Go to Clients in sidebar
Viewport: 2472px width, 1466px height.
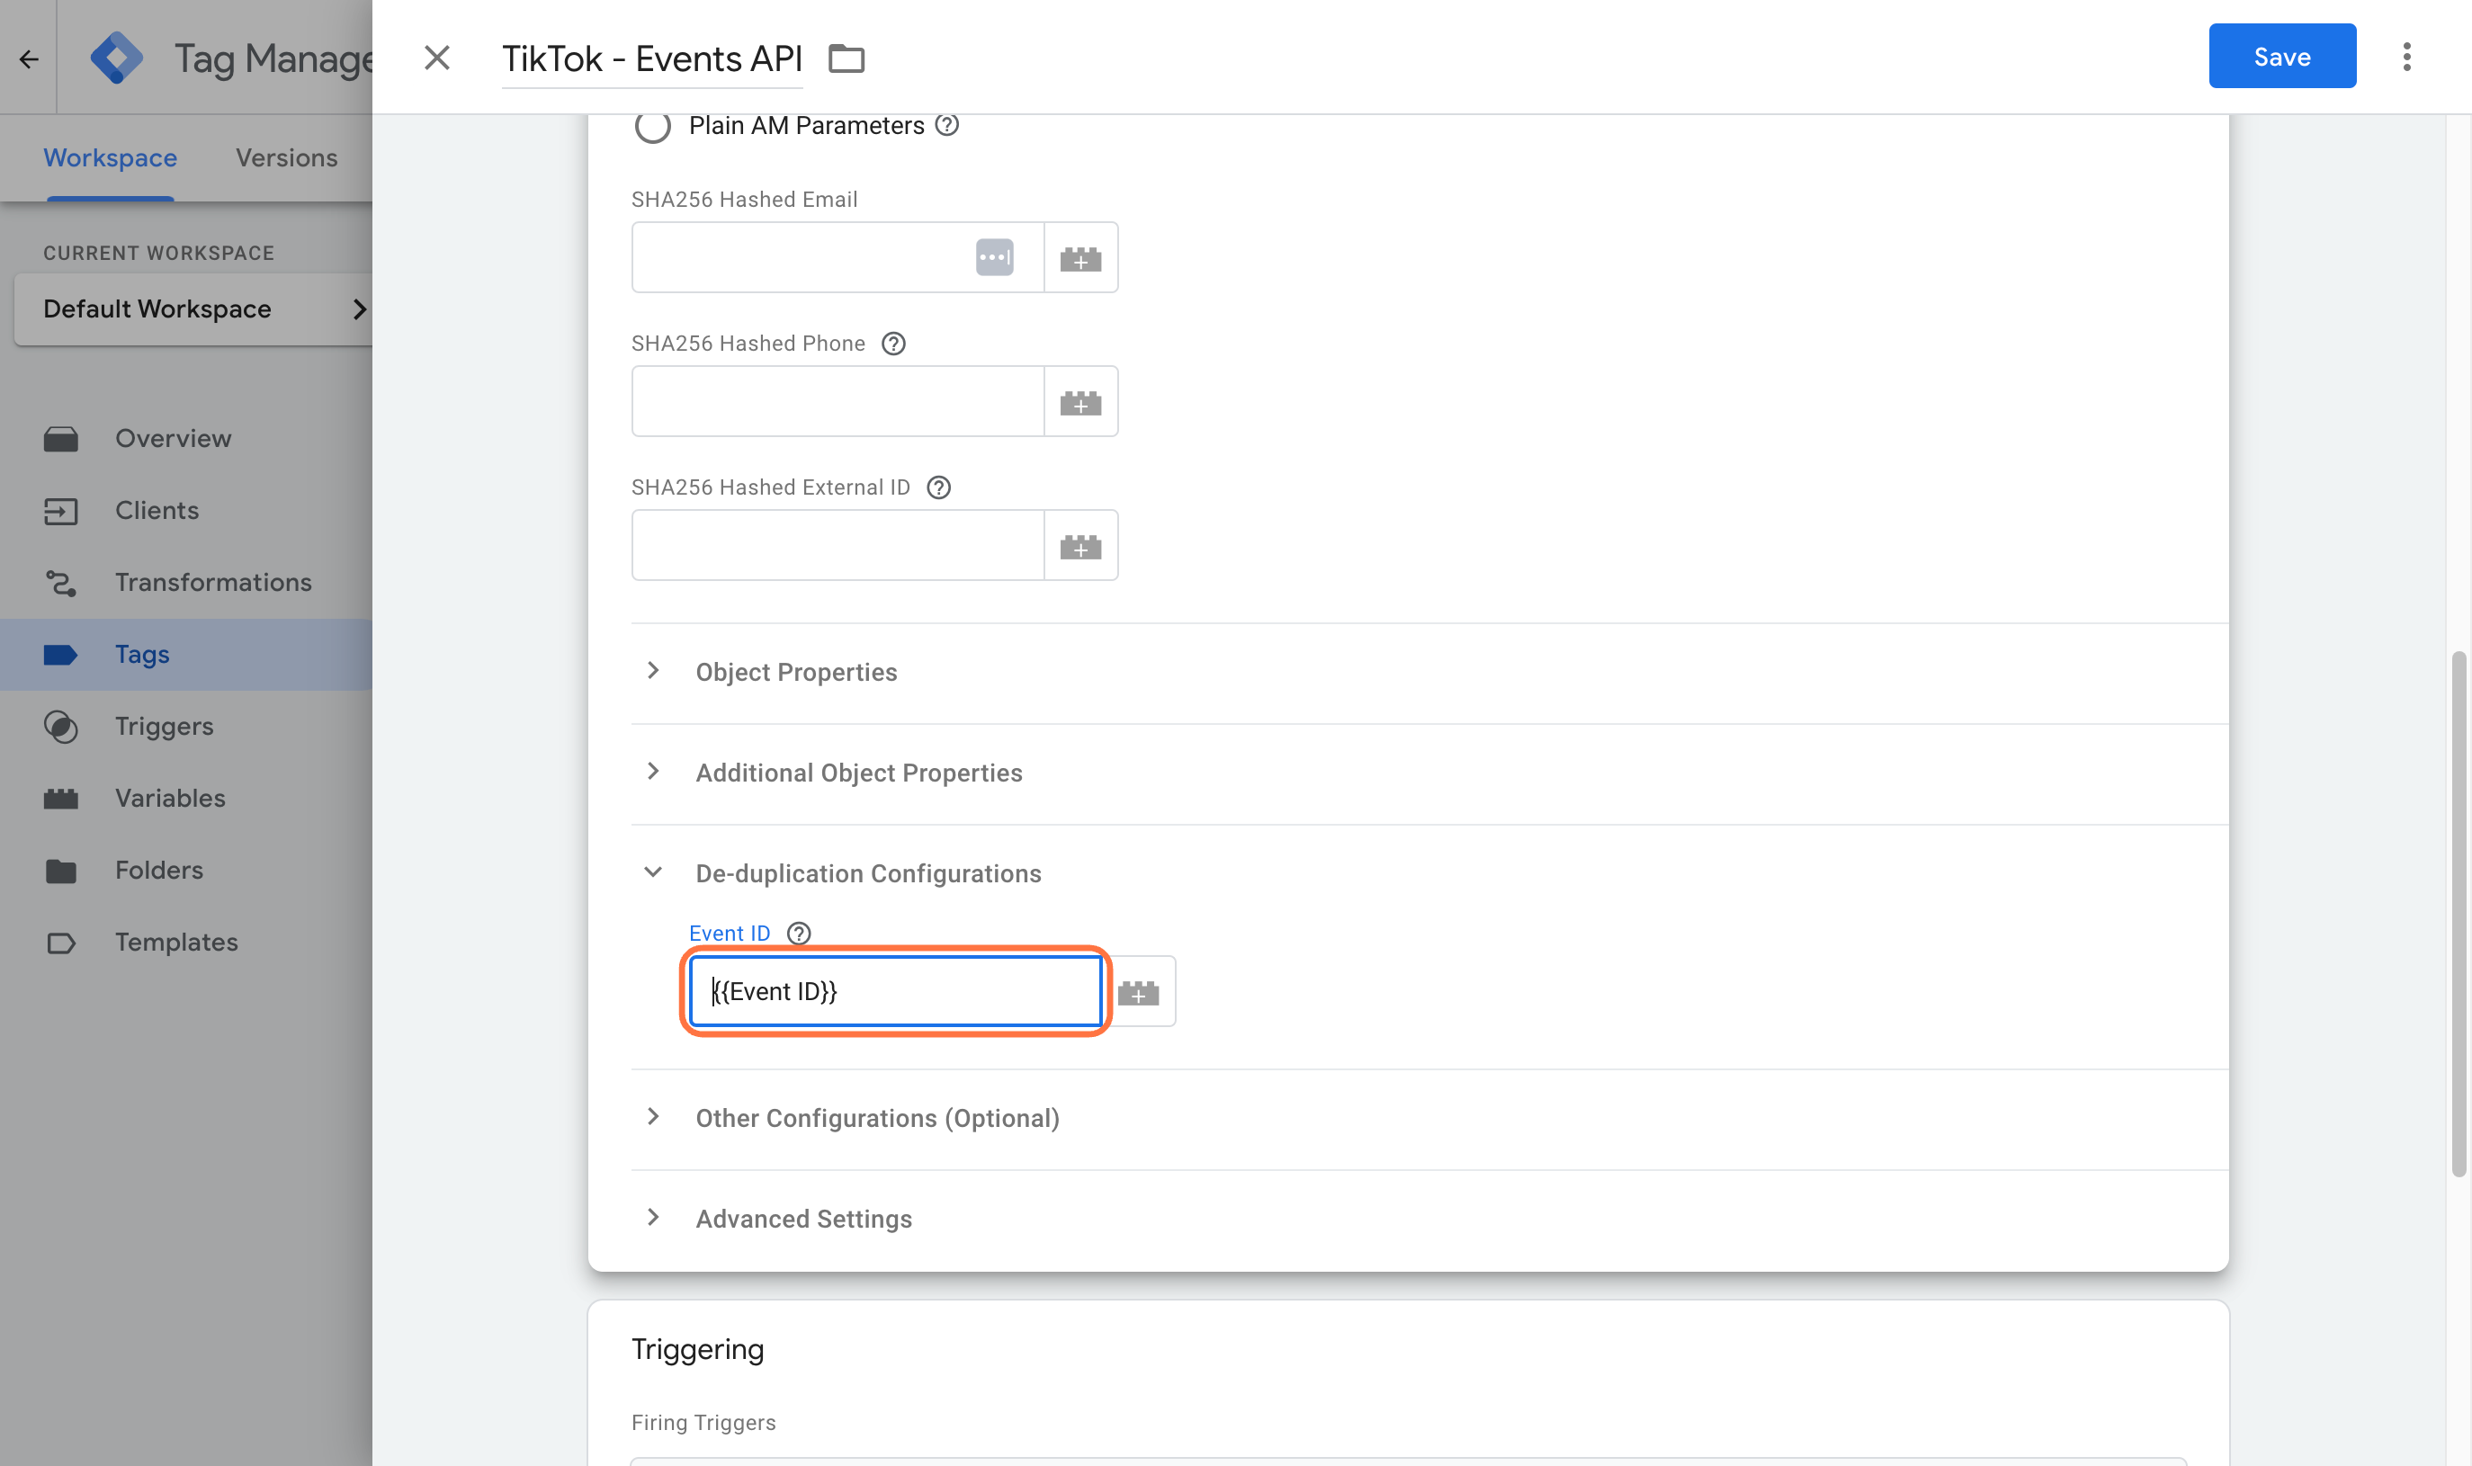coord(185,511)
